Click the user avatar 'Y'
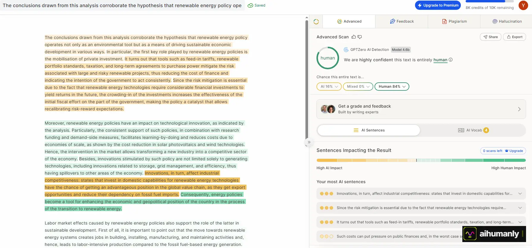This screenshot has width=532, height=248. pyautogui.click(x=523, y=5)
